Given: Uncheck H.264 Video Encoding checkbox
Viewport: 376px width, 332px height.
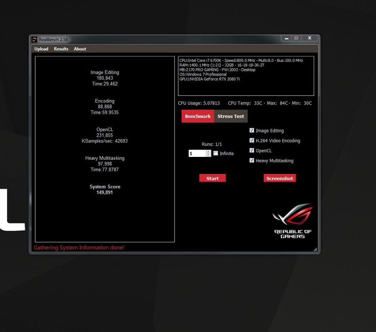Looking at the screenshot, I should 251,140.
